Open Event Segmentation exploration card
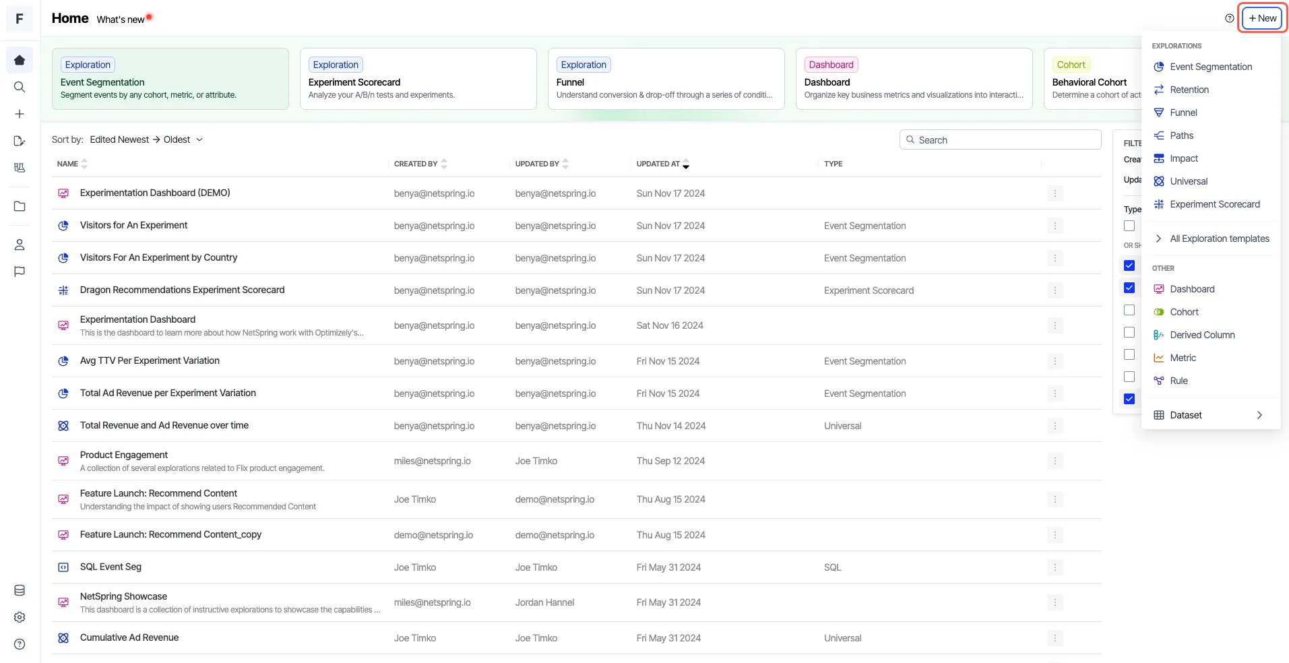 [170, 79]
